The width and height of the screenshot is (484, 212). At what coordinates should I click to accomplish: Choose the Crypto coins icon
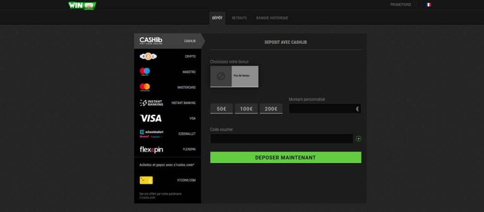point(148,57)
